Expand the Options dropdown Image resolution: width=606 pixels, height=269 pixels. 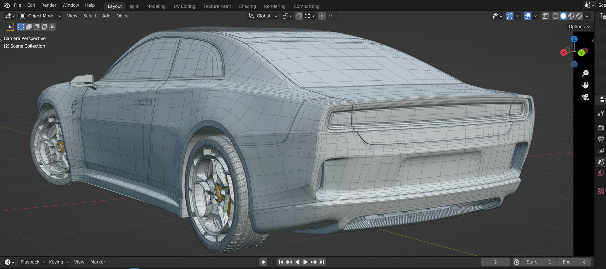[x=579, y=27]
